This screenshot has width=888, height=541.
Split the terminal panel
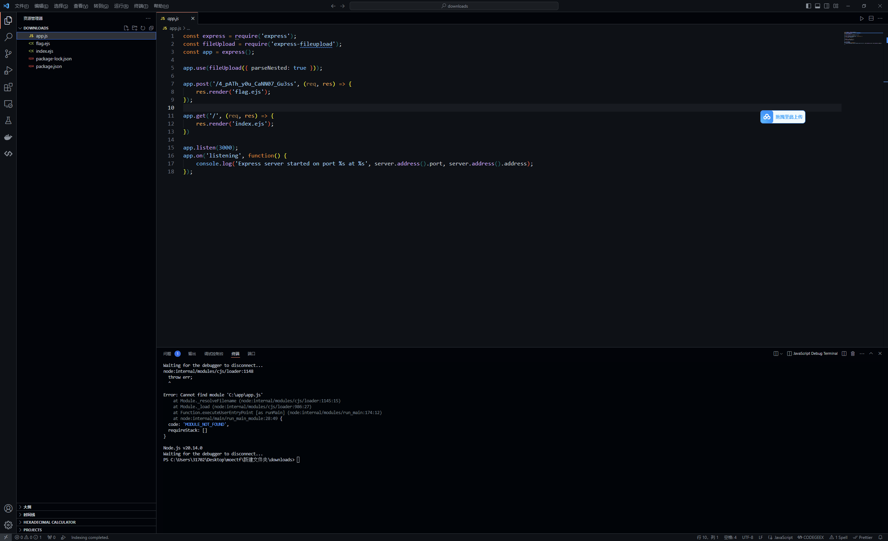(x=844, y=353)
